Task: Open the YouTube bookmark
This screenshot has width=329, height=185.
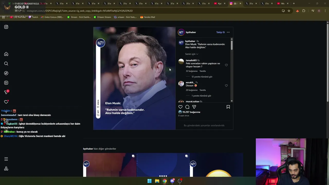Action: [x=18, y=17]
